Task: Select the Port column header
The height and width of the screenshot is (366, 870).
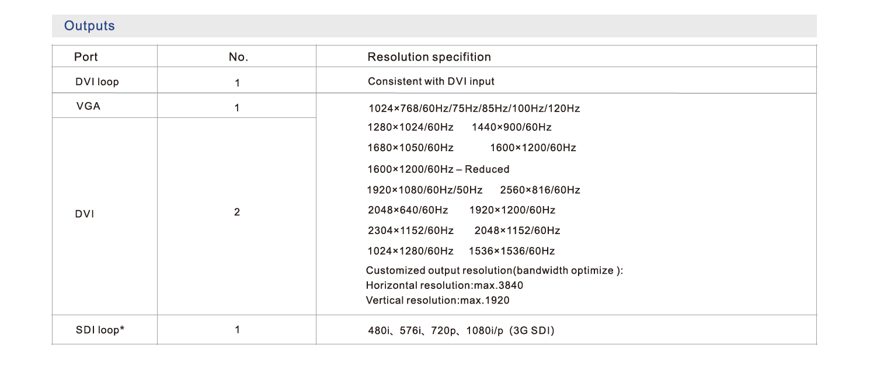Action: coord(86,57)
